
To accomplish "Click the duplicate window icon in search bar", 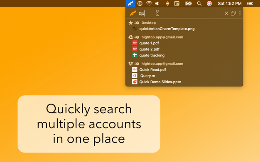I will (x=233, y=13).
